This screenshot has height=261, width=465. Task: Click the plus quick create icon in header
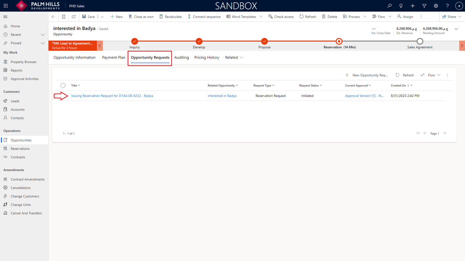click(413, 6)
